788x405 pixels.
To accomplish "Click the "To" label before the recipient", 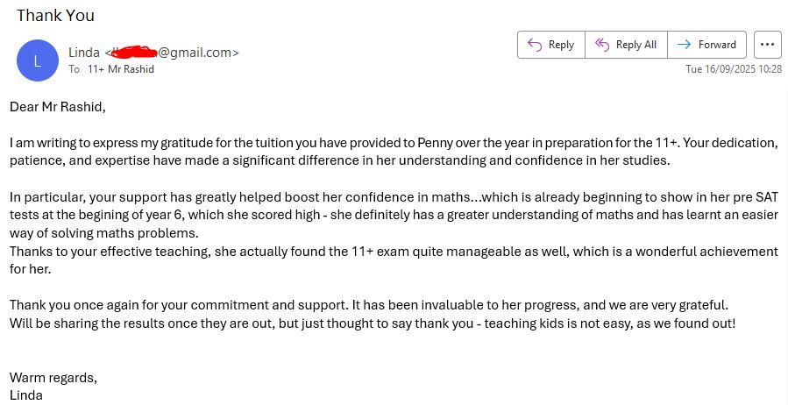I will tap(75, 69).
